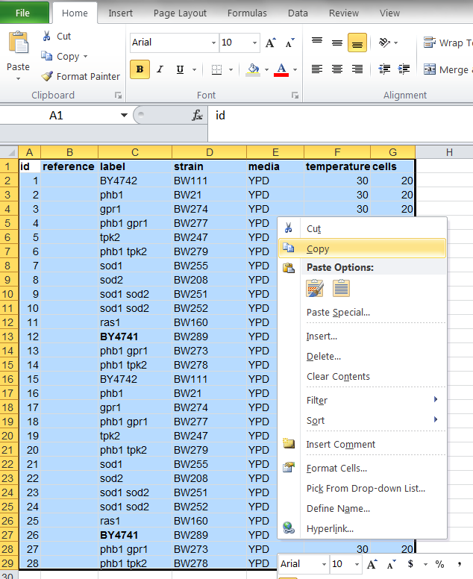Viewport: 473px width, 579px height.
Task: Toggle Bold formatting
Action: click(x=140, y=69)
